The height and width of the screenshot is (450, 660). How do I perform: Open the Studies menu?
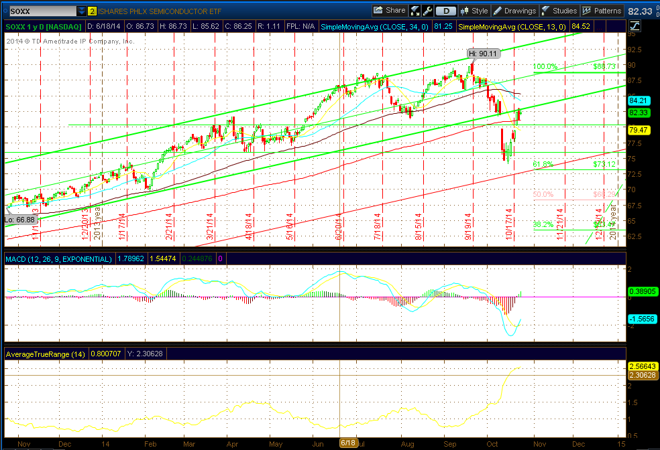[559, 11]
